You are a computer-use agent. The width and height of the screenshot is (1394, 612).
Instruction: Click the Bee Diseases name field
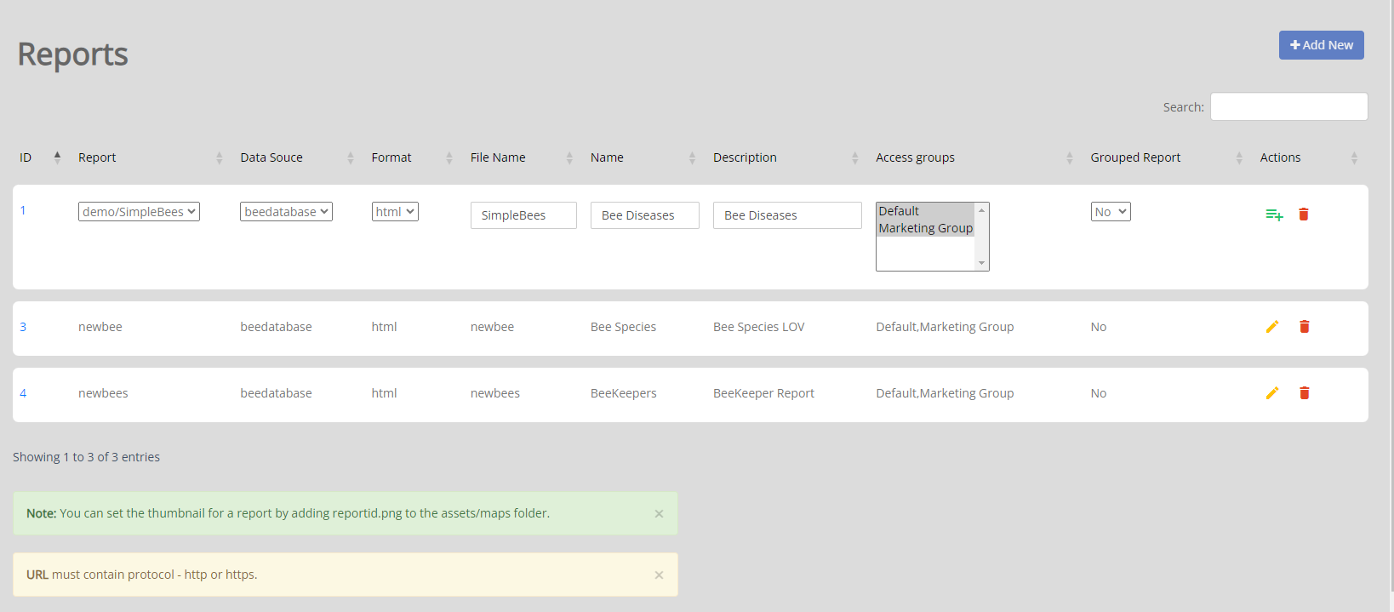click(645, 215)
